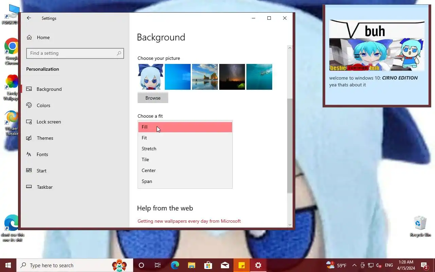The image size is (435, 272).
Task: Switch ENG input language indicator
Action: [389, 265]
